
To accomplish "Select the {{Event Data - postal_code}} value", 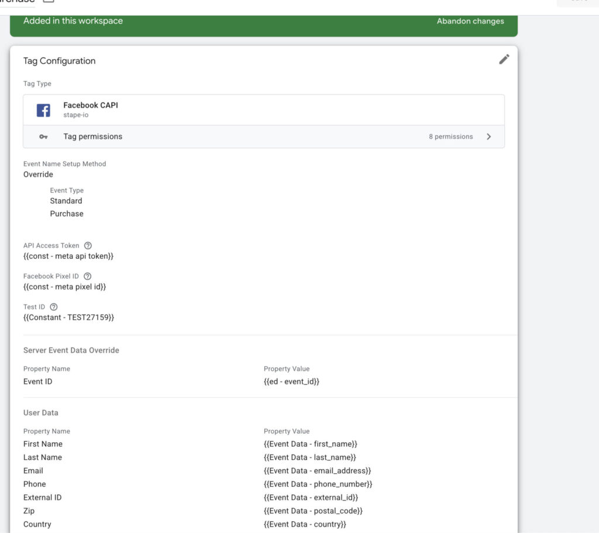I will [x=313, y=511].
